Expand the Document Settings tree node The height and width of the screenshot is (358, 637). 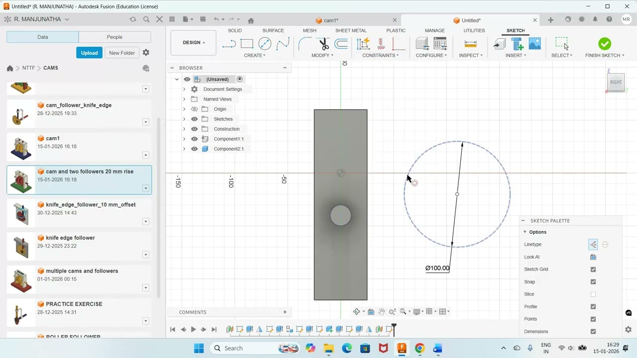(184, 89)
